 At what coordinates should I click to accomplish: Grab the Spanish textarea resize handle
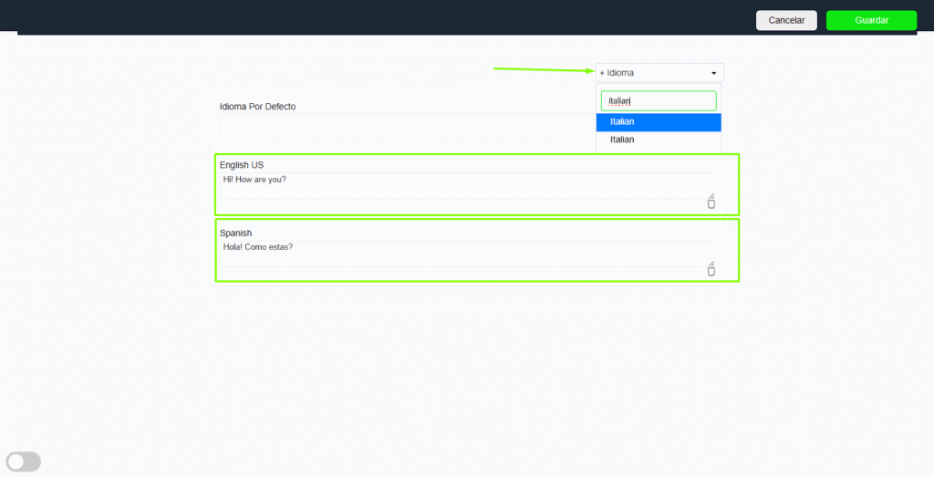[711, 264]
